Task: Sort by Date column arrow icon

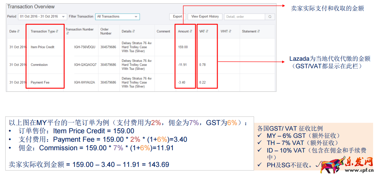Action: [19, 31]
